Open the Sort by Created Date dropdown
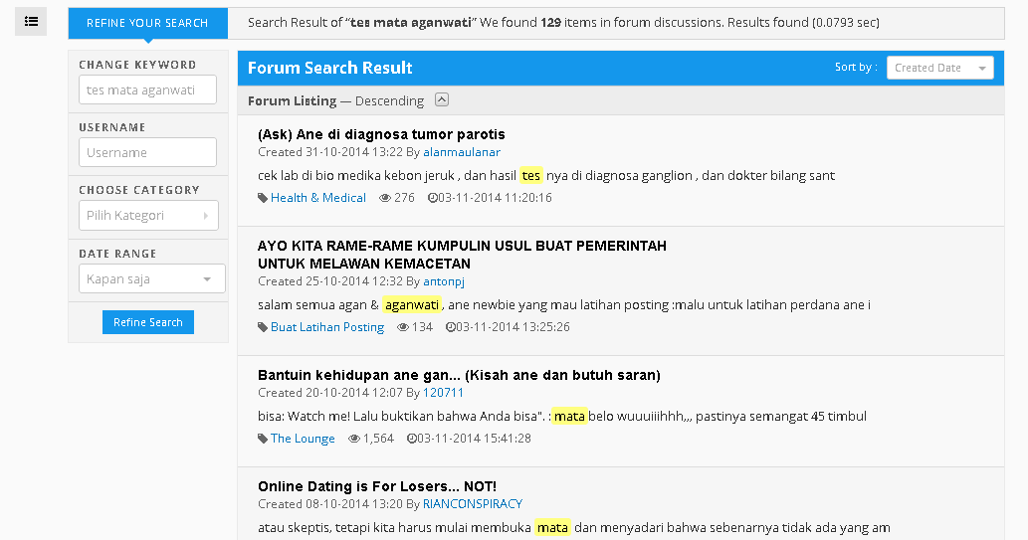Viewport: 1028px width, 540px height. tap(940, 68)
